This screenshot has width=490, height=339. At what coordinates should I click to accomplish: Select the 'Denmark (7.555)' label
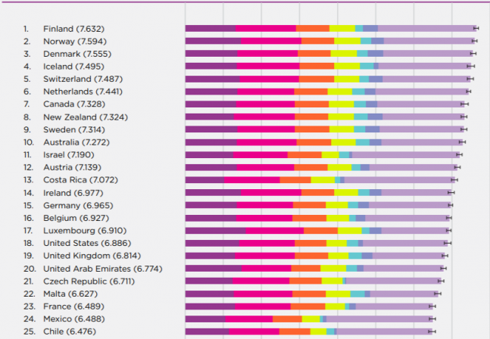[77, 54]
